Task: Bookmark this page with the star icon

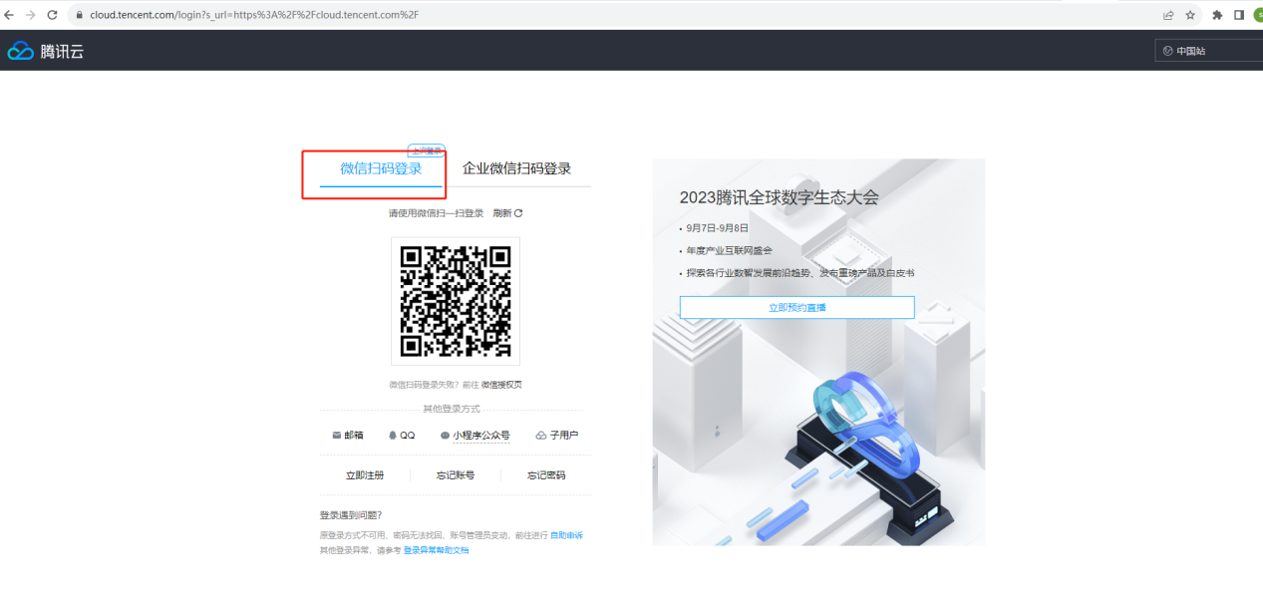Action: 1190,15
